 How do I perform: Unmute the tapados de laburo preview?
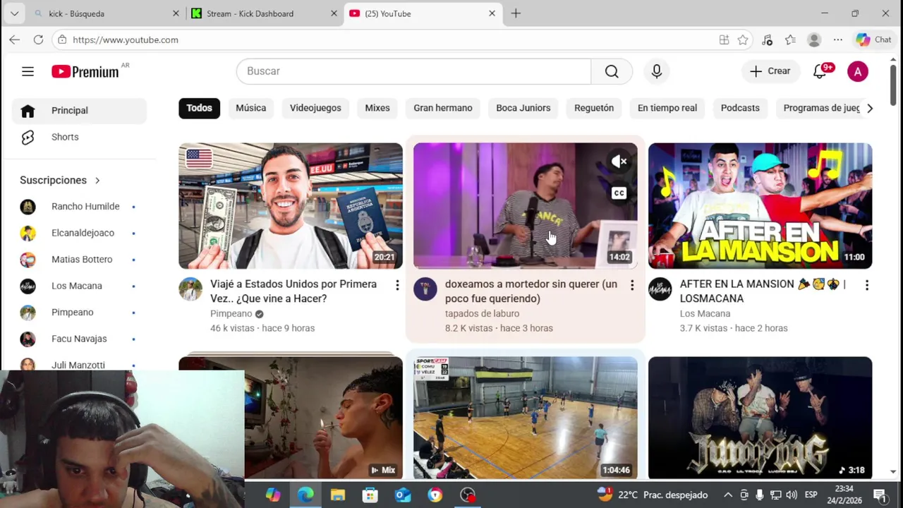(619, 162)
